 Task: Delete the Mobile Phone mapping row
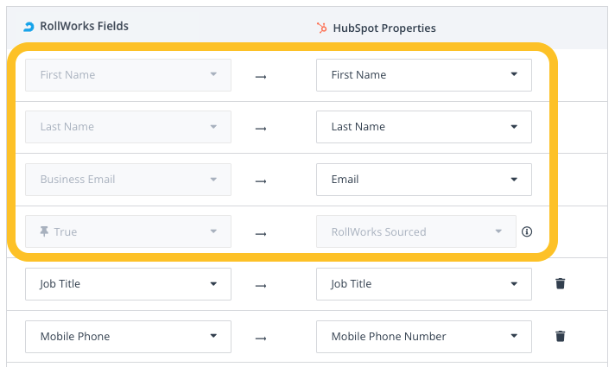coord(560,336)
